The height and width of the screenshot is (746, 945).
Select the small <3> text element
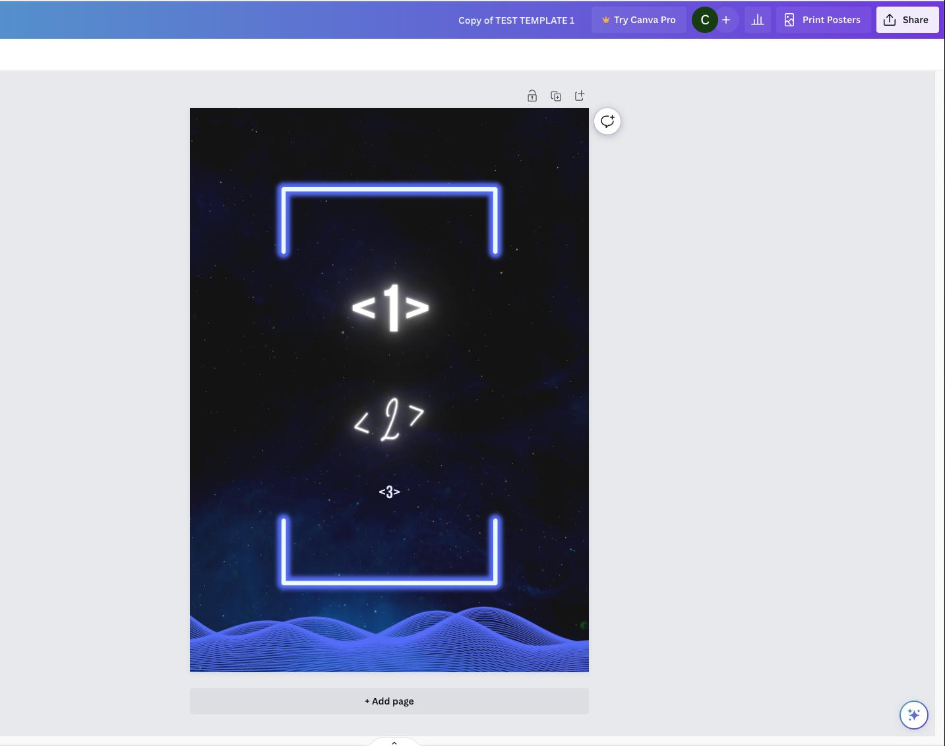389,492
